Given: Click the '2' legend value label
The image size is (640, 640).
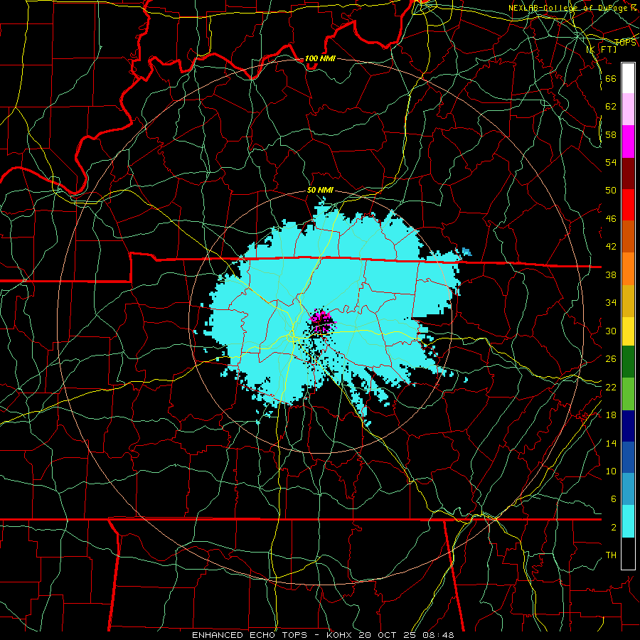Looking at the screenshot, I should point(613,528).
